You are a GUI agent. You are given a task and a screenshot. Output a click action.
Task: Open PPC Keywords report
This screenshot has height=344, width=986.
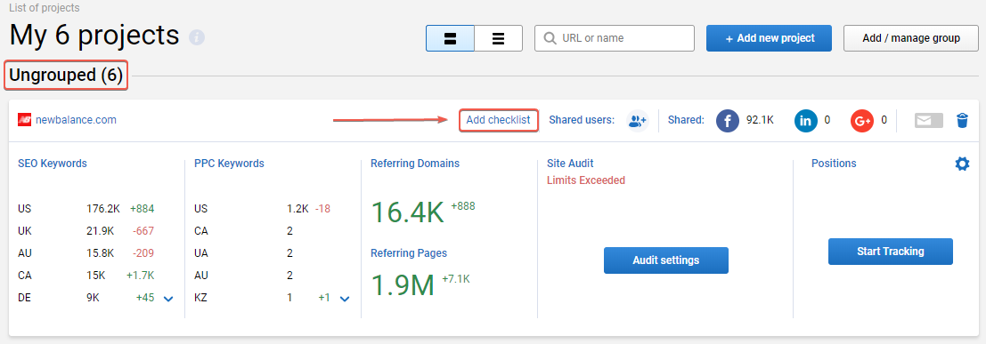tap(229, 164)
